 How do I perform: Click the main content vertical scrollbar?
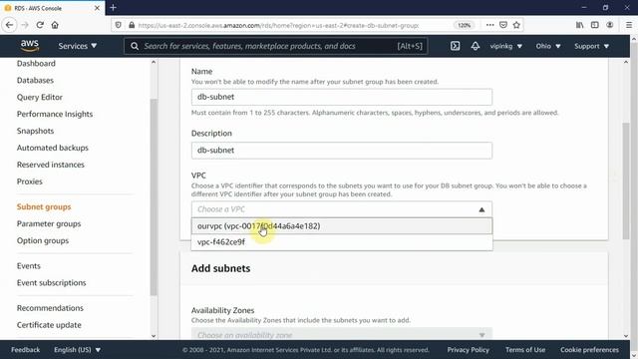pos(626,181)
